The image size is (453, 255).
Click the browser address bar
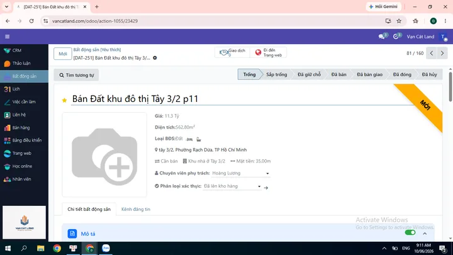[x=214, y=21]
